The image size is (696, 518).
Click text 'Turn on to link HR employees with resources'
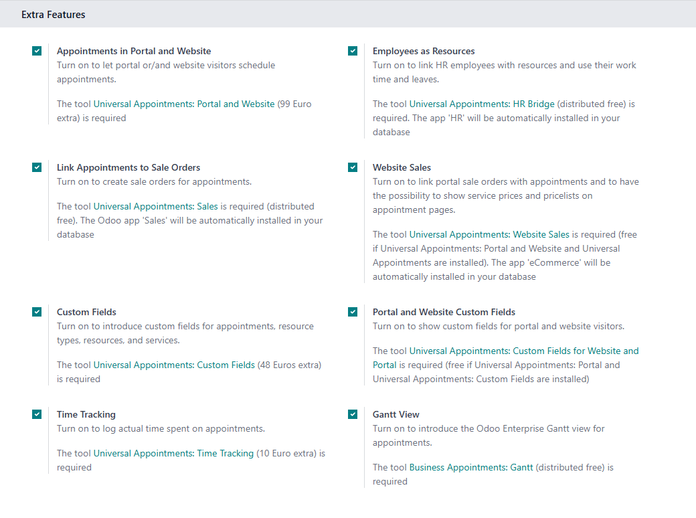click(464, 65)
